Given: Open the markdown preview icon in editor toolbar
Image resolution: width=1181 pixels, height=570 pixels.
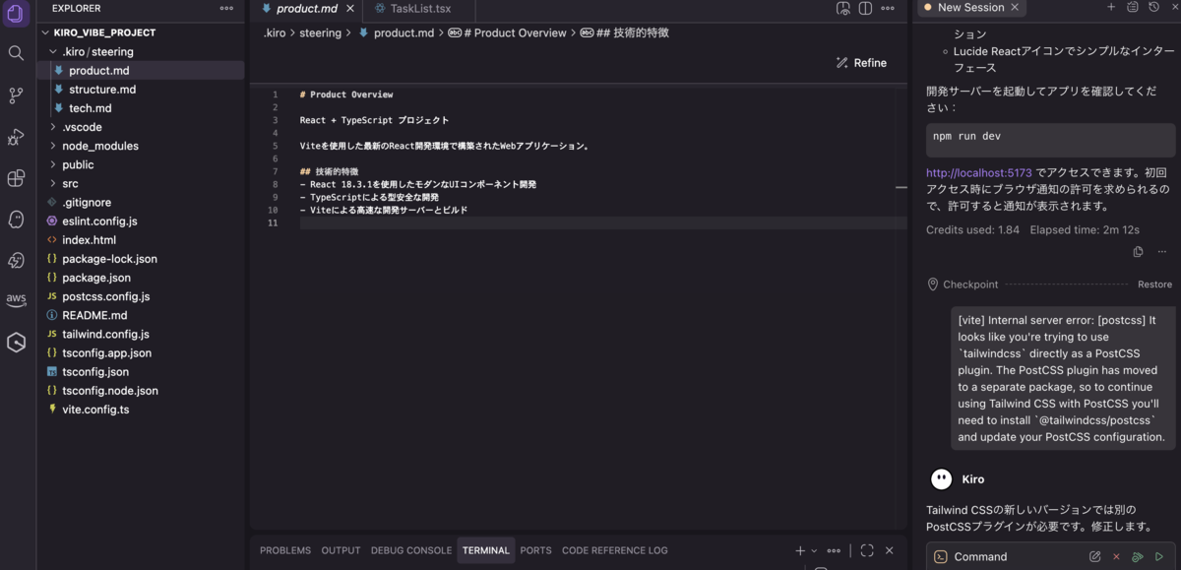Looking at the screenshot, I should point(843,8).
